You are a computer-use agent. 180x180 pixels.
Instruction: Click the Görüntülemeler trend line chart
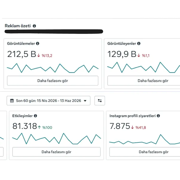click(53, 68)
